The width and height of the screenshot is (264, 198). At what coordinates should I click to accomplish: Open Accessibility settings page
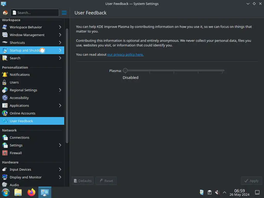tap(32, 98)
